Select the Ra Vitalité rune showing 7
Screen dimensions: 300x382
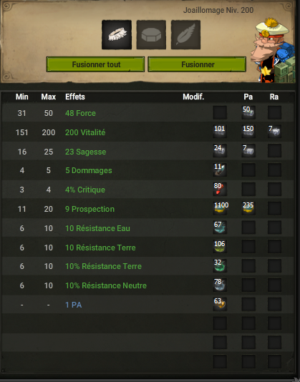274,132
